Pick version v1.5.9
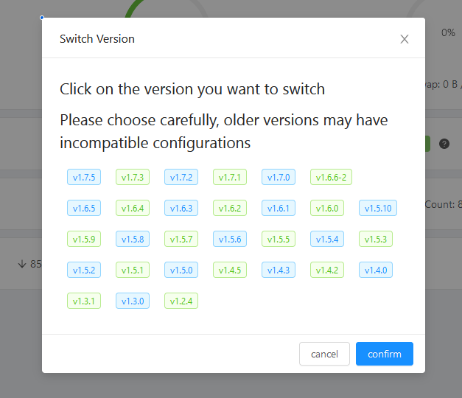The image size is (462, 398). [84, 239]
